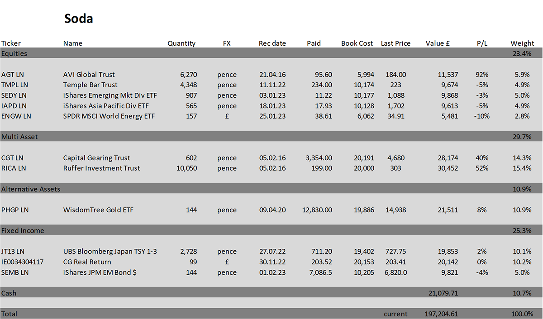Click the 'Total' row label
Screen dimensions: 543x319
9,314
